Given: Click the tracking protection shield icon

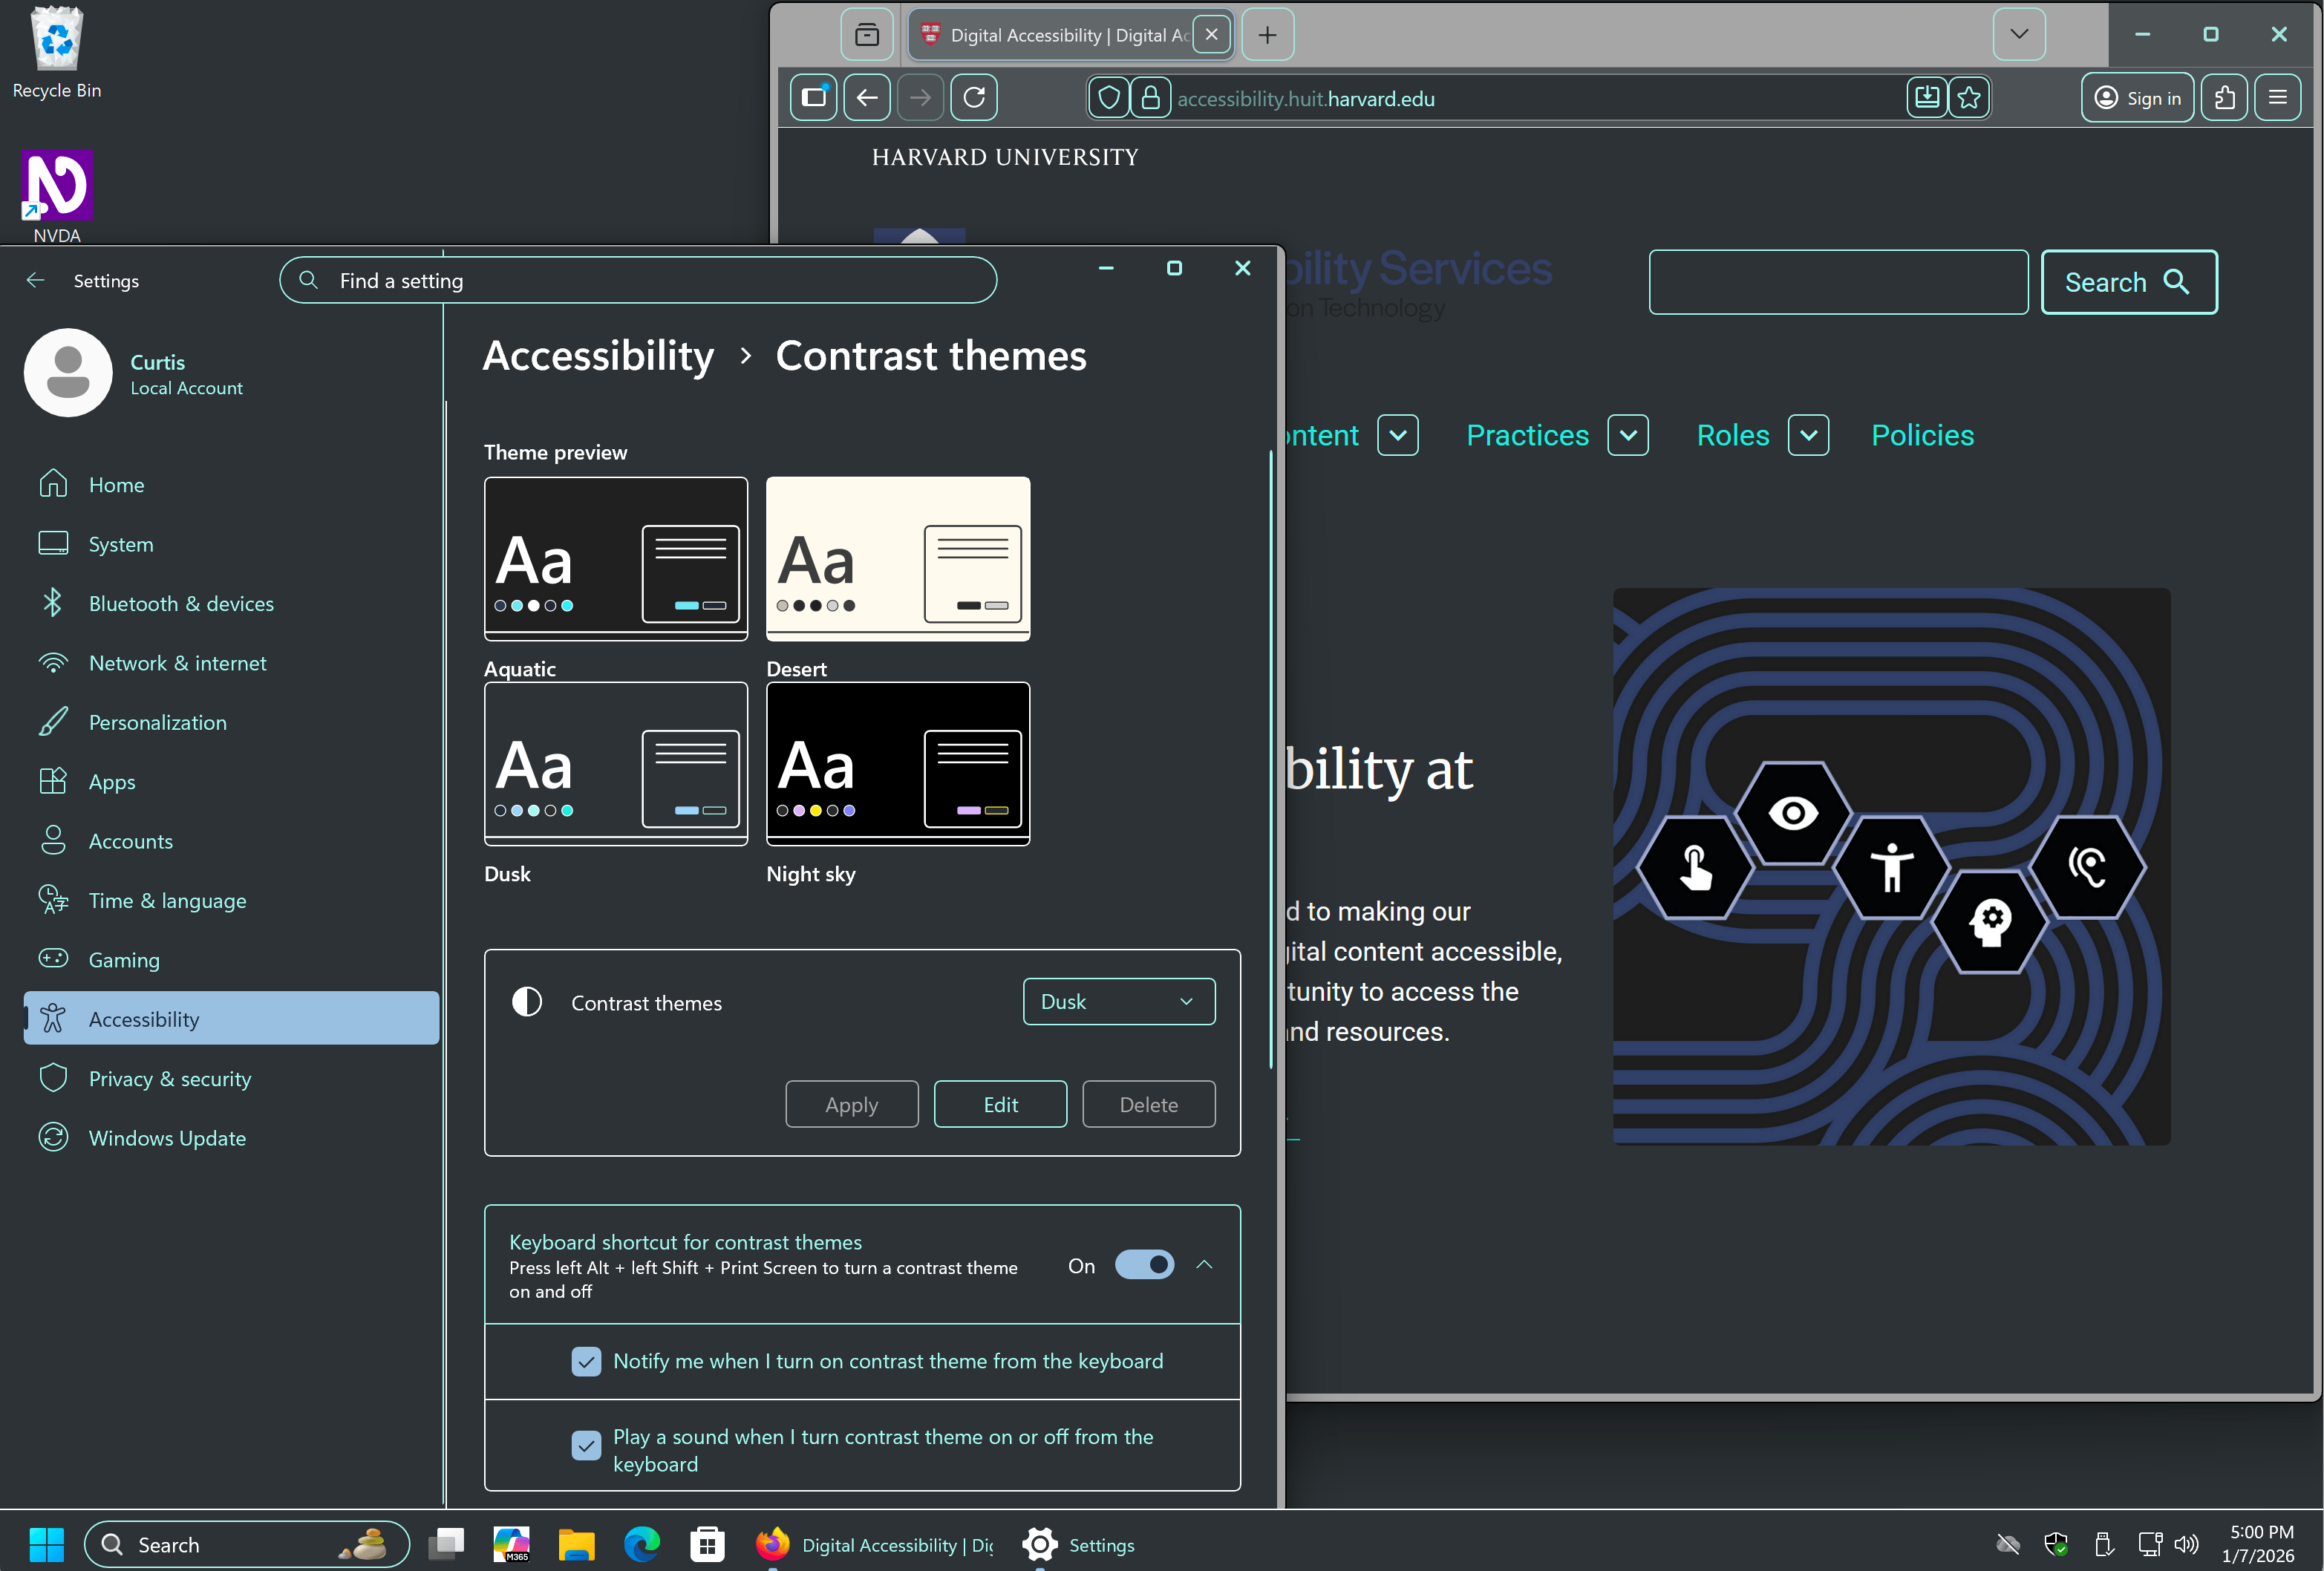Looking at the screenshot, I should [x=1109, y=98].
